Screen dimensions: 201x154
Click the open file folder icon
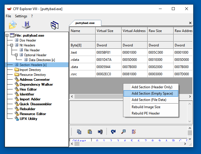tap(12, 25)
